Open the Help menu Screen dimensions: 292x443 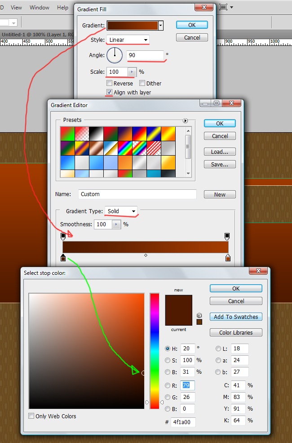[x=62, y=8]
